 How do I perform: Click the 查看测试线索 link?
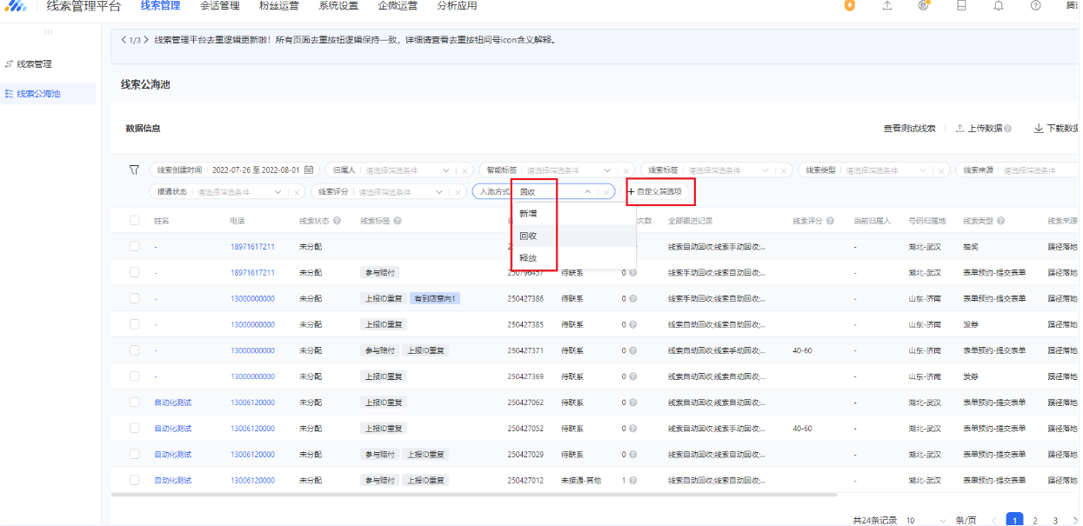click(909, 129)
